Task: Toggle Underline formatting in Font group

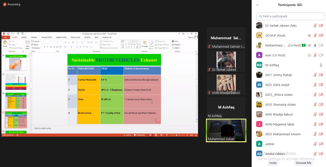Action: click(x=51, y=47)
